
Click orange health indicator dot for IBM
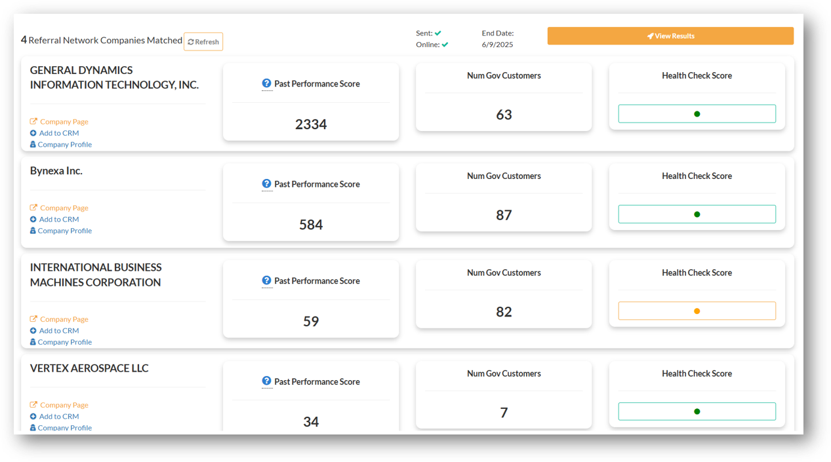pos(697,311)
